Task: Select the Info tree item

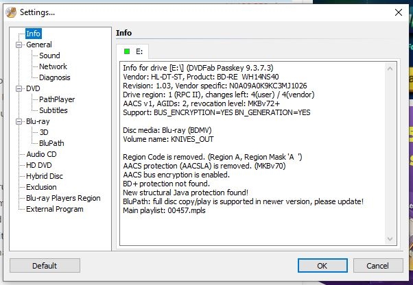Action: [x=33, y=34]
